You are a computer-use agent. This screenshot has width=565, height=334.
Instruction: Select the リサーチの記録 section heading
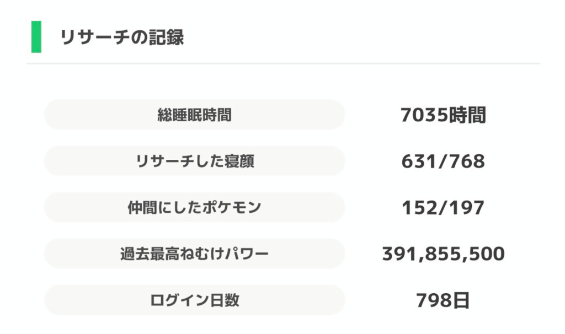click(x=122, y=37)
